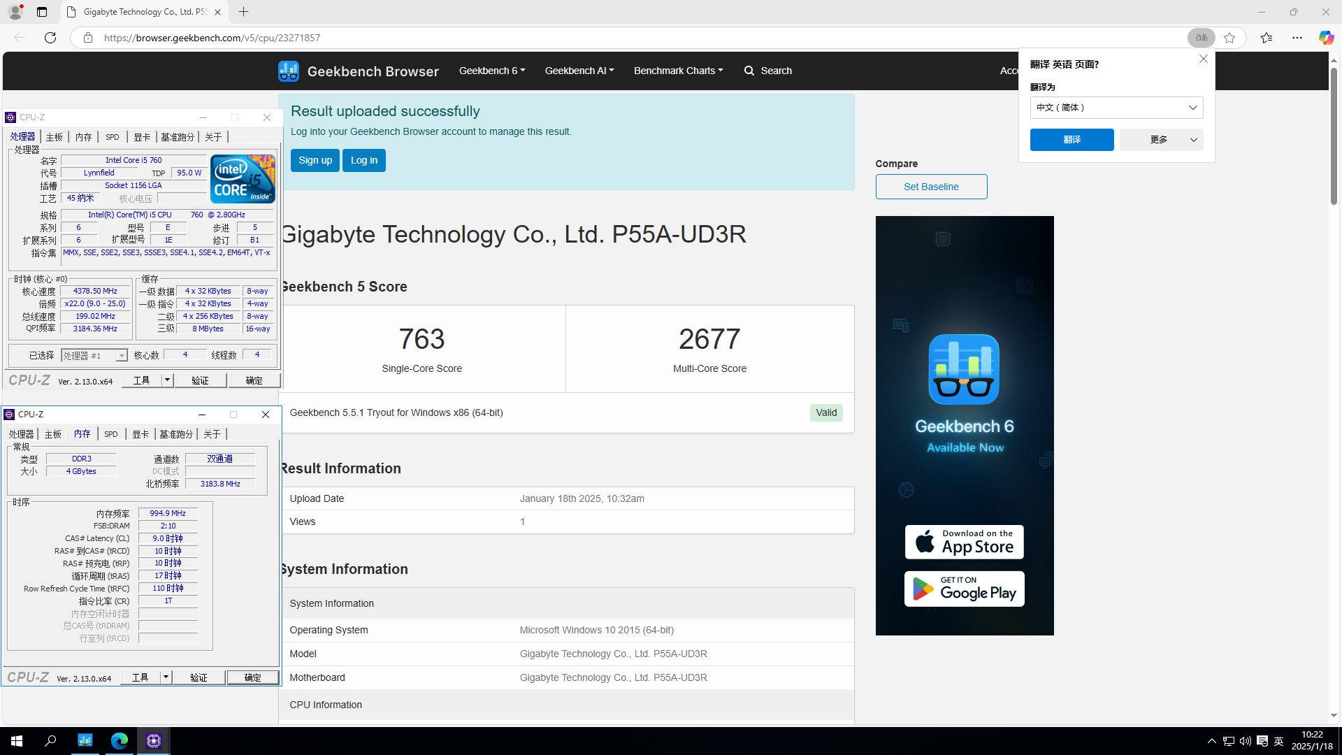Viewport: 1342px width, 755px height.
Task: Click the Intel Core i5 logo in CPU-Z
Action: [243, 179]
